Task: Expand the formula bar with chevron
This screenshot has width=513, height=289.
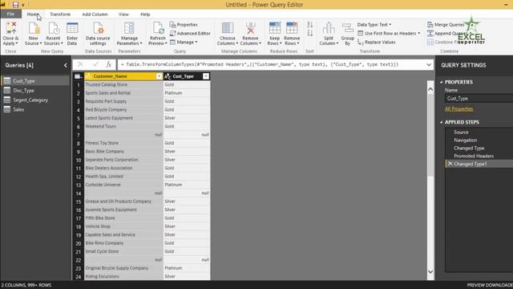Action: 429,65
